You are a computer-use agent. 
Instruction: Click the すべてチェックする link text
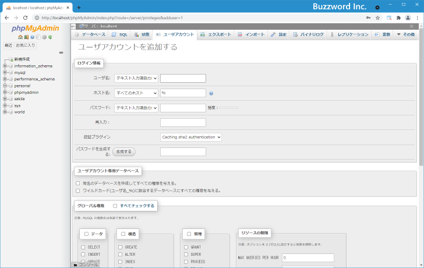tap(137, 206)
